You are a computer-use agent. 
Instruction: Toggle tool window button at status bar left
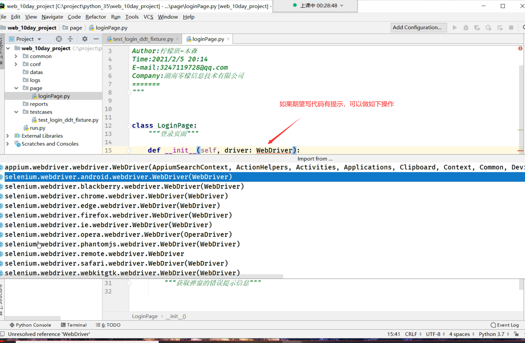pos(3,334)
